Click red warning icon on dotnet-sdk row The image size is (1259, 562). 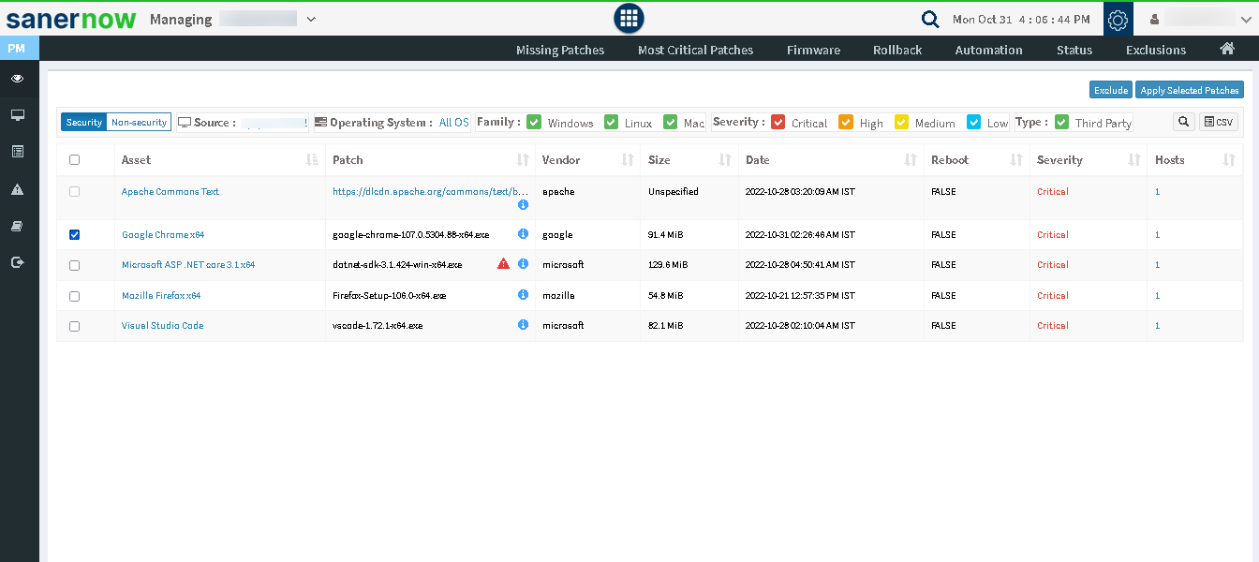504,264
